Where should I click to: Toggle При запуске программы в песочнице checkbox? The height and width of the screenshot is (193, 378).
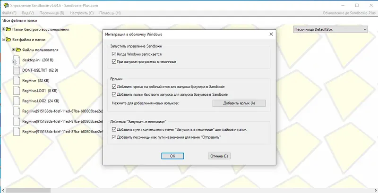point(114,62)
